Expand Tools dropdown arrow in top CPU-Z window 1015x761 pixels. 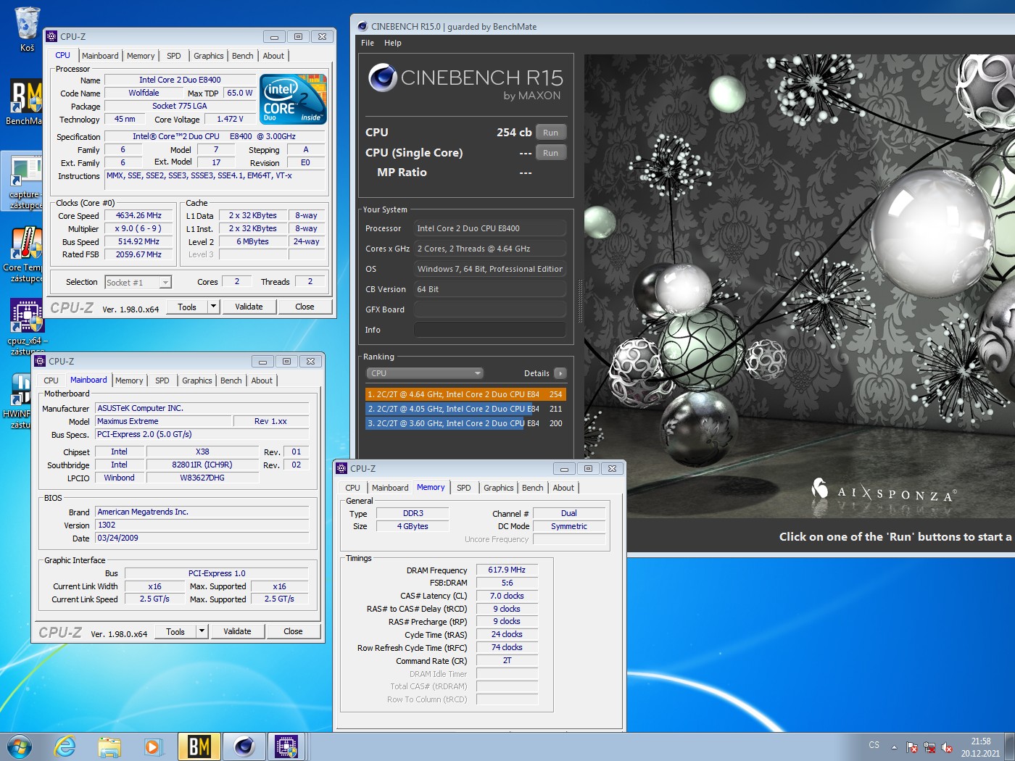click(213, 307)
